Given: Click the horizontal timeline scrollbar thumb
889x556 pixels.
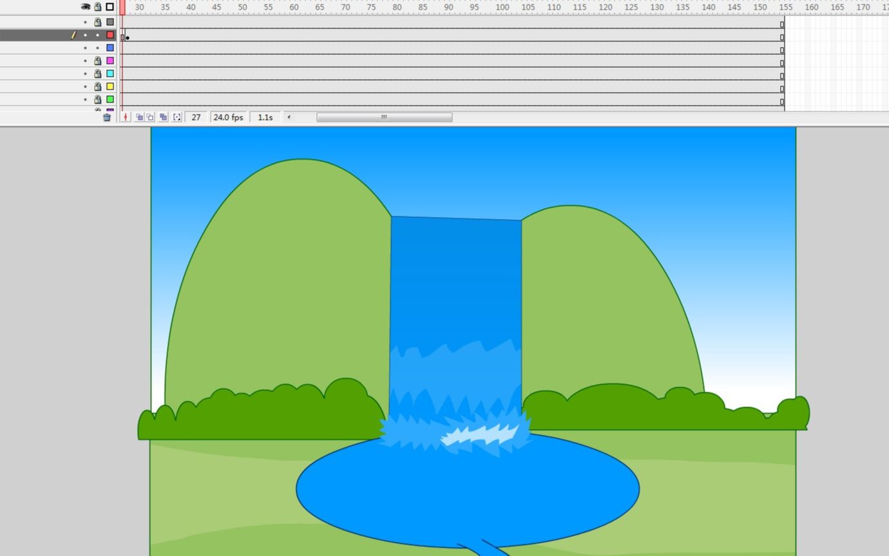Looking at the screenshot, I should pyautogui.click(x=384, y=117).
